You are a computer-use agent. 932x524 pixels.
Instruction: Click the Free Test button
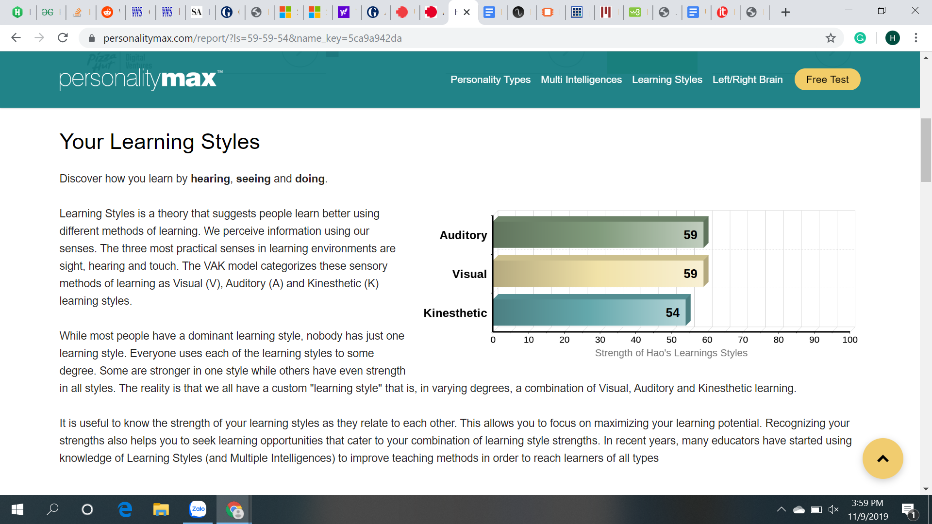pyautogui.click(x=827, y=80)
